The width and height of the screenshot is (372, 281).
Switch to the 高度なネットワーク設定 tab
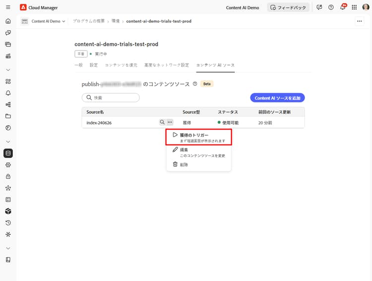tap(167, 65)
